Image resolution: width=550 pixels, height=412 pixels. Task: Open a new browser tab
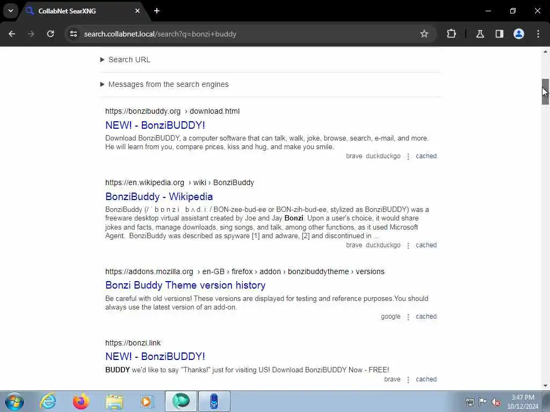pyautogui.click(x=157, y=11)
